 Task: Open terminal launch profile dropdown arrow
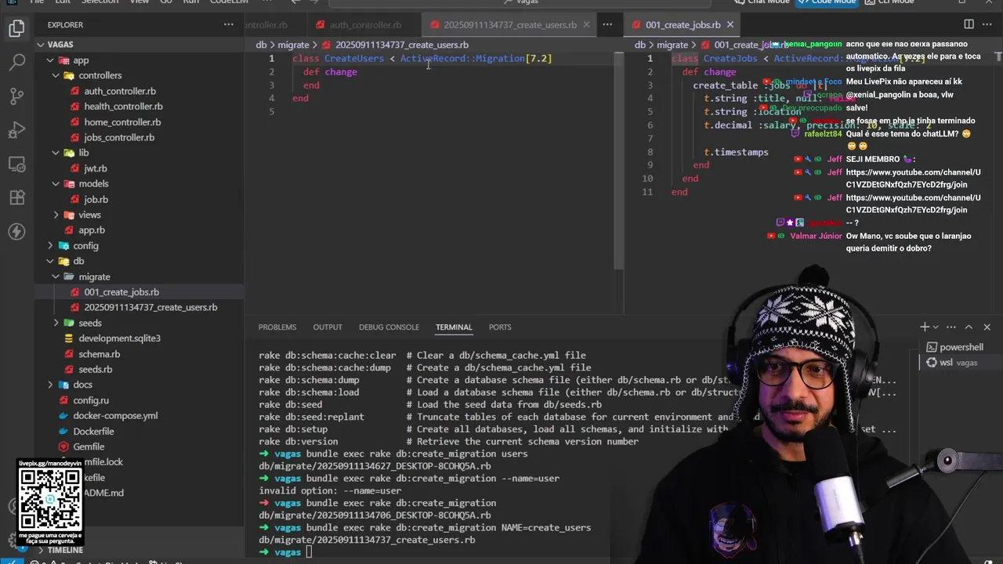coord(936,327)
